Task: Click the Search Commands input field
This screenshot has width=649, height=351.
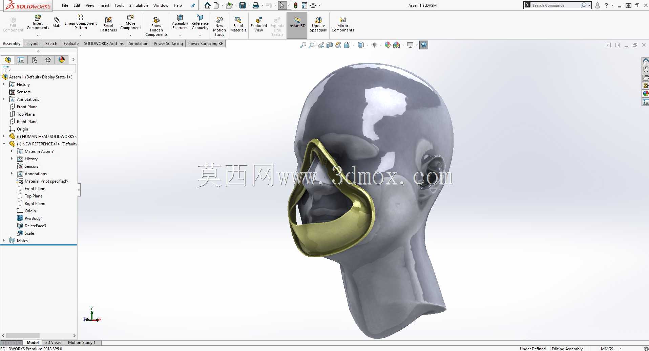Action: tap(556, 5)
